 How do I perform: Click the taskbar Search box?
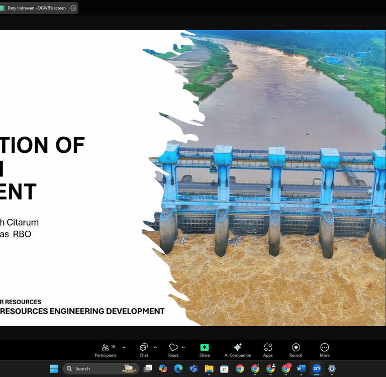[x=101, y=368]
